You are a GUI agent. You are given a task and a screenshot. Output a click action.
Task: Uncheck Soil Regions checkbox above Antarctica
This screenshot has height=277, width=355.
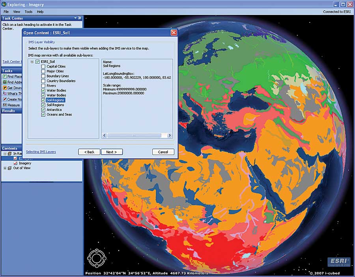click(43, 105)
